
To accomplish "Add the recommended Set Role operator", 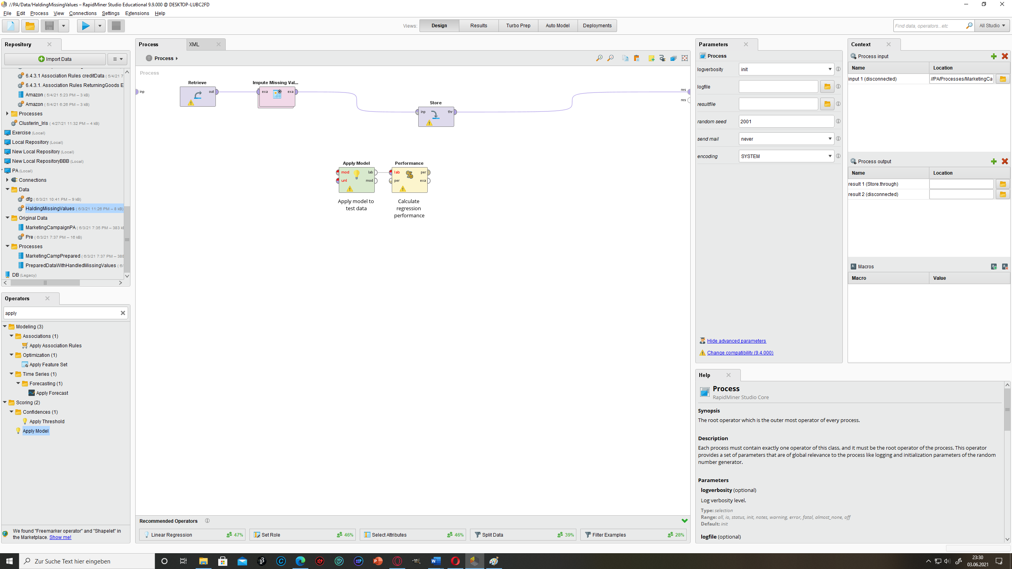I will [302, 535].
